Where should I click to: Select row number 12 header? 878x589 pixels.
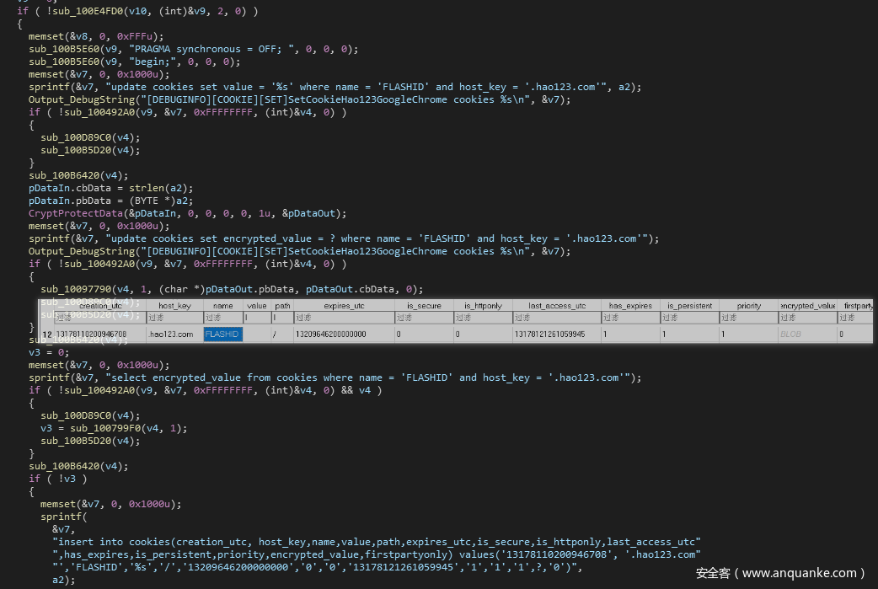(x=47, y=335)
